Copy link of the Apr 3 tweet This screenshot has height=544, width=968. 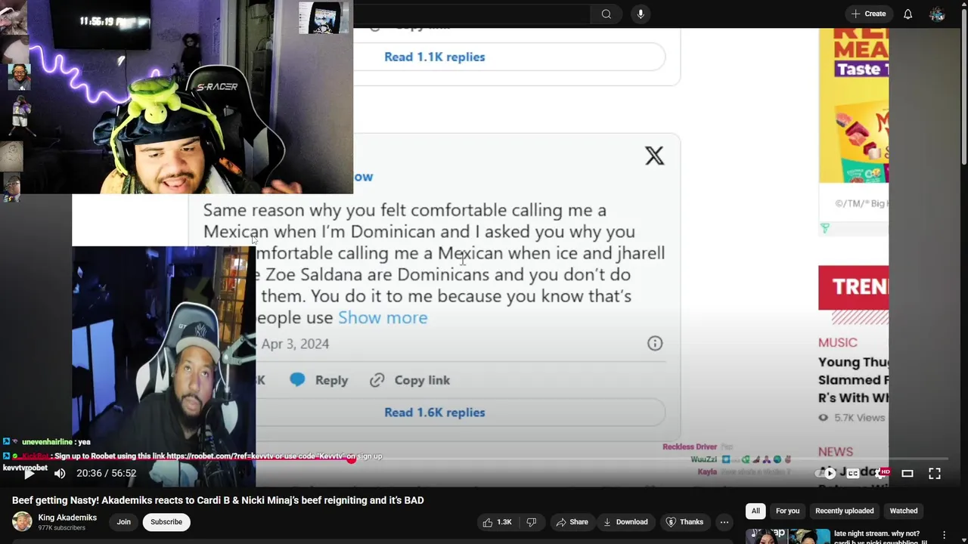410,380
